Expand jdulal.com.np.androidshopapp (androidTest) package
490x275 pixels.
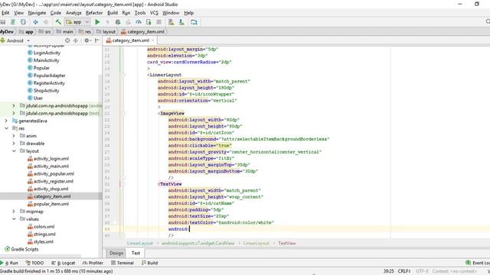tap(14, 105)
